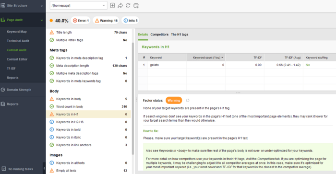Viewport: 336px width, 174px height.
Task: Click the Domain Strength gauge icon
Action: (3, 90)
